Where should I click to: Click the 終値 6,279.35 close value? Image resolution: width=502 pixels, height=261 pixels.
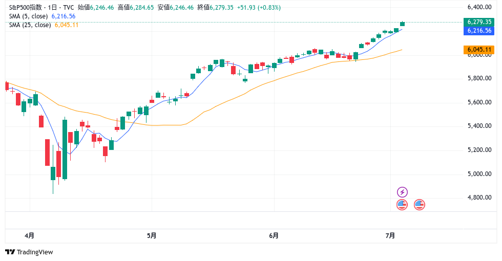[216, 7]
